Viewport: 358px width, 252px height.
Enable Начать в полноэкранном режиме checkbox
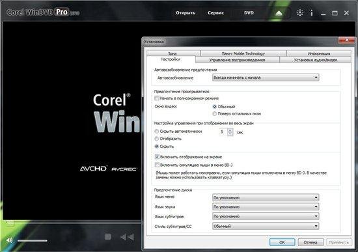click(x=157, y=98)
